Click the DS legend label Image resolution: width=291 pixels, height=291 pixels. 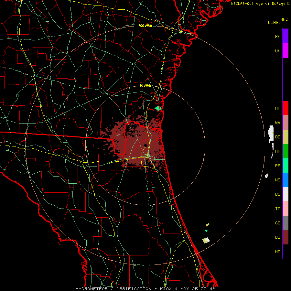click(x=277, y=194)
